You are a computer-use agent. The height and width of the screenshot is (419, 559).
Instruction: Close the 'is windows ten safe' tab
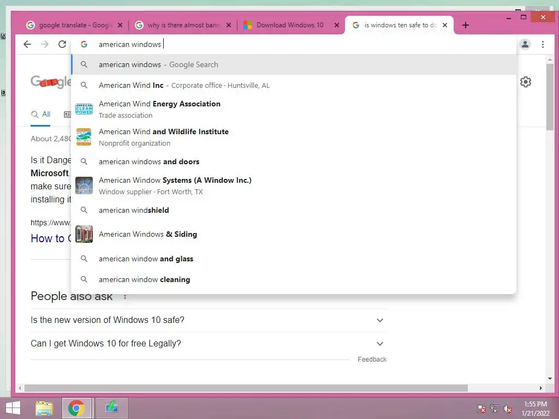(x=445, y=25)
